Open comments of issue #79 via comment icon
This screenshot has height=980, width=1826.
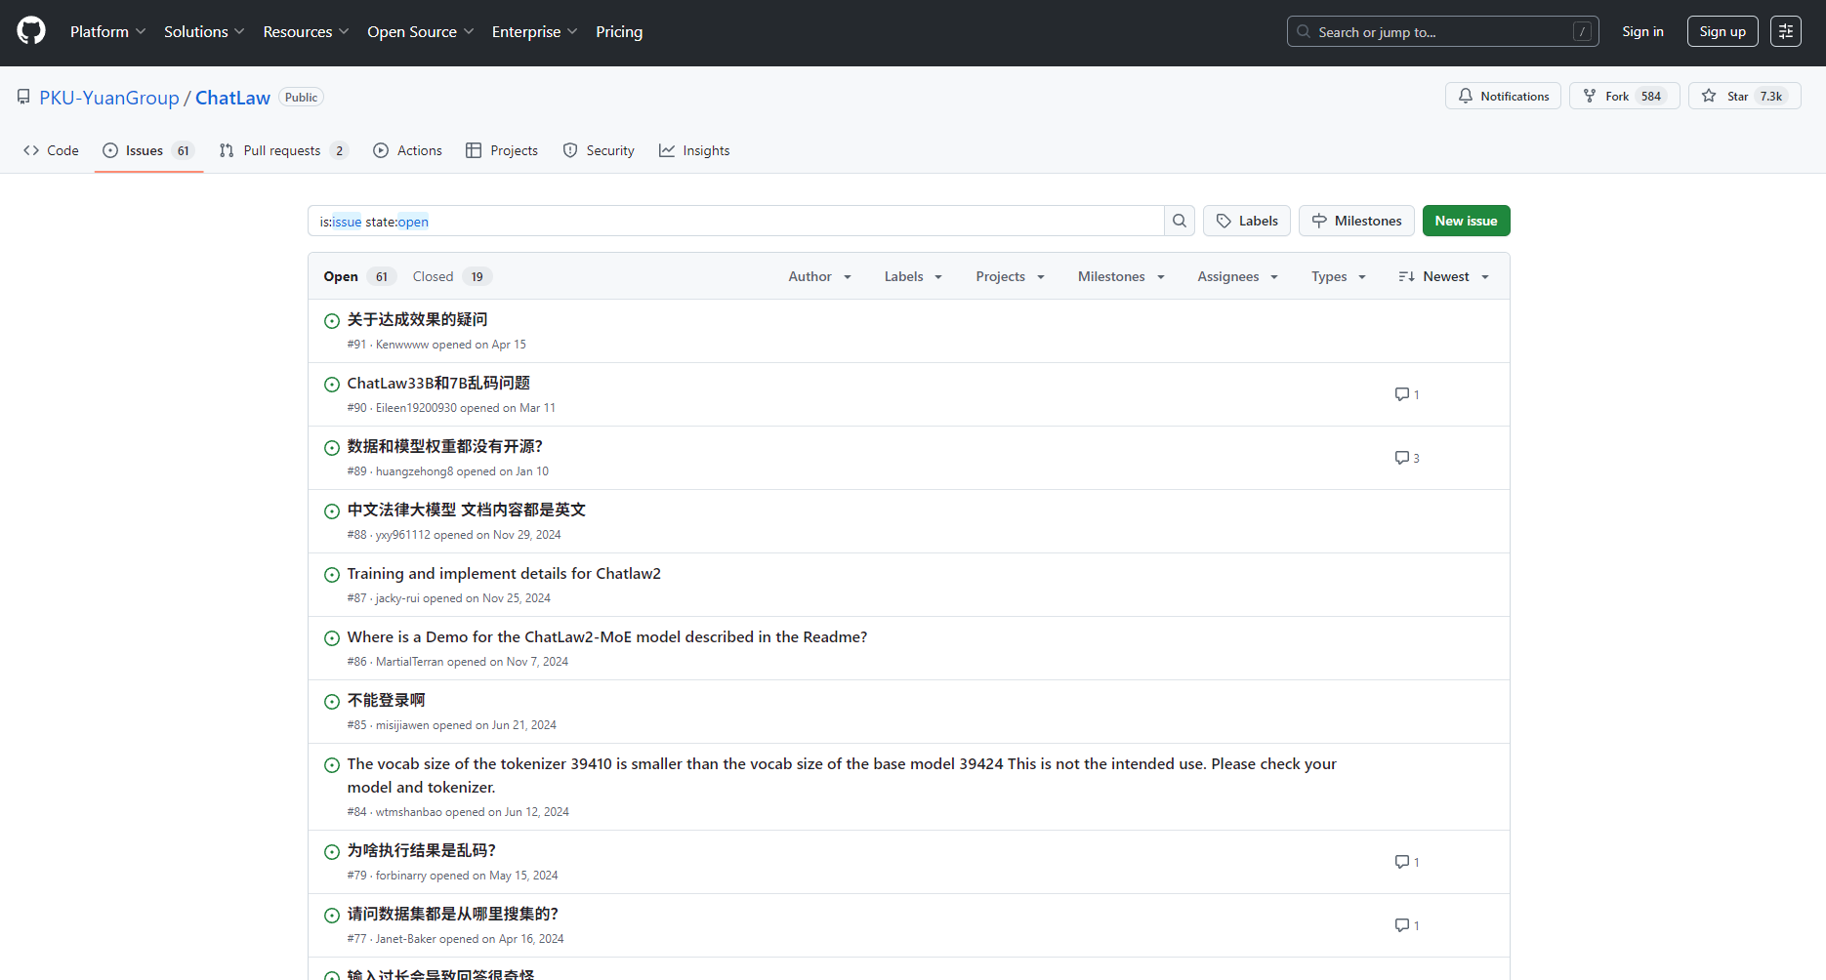(x=1407, y=862)
